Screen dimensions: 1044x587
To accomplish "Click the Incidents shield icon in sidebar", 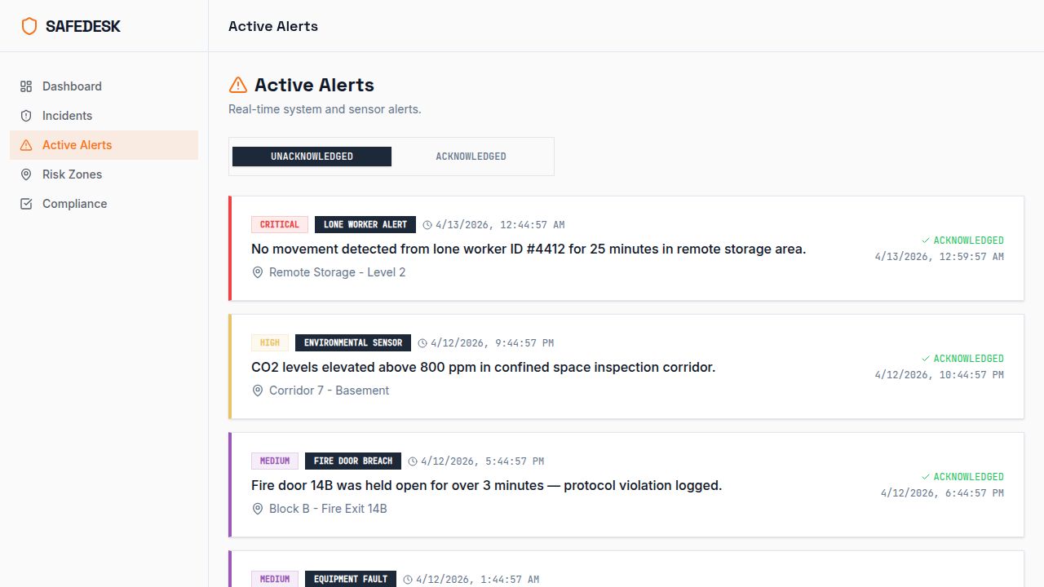I will [26, 116].
